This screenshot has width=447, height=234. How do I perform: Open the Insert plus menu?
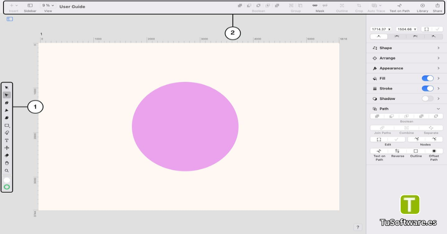pos(13,8)
